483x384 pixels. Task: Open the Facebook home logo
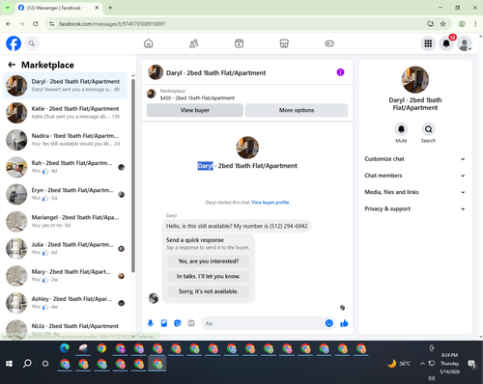point(14,43)
